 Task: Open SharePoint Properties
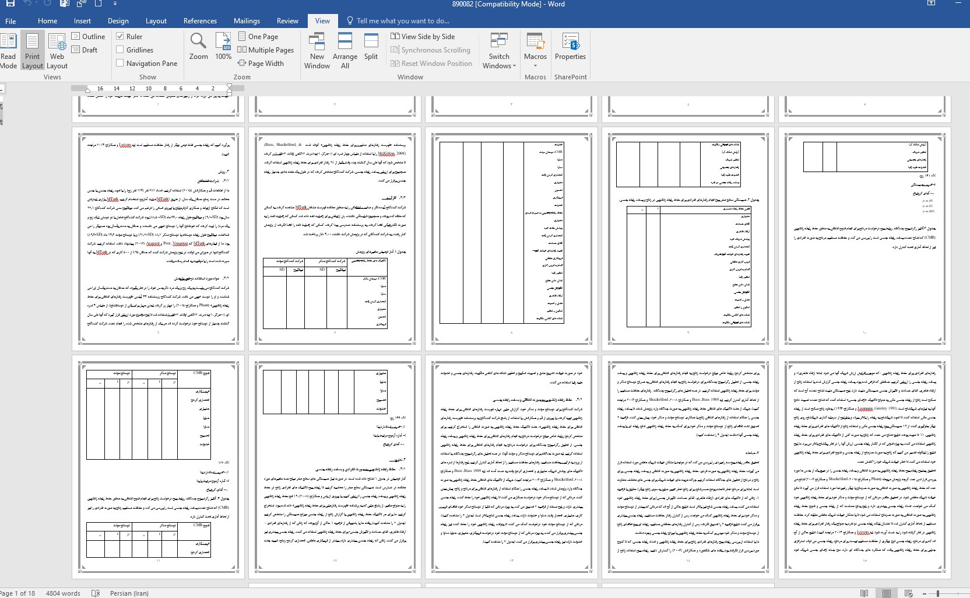pos(570,47)
